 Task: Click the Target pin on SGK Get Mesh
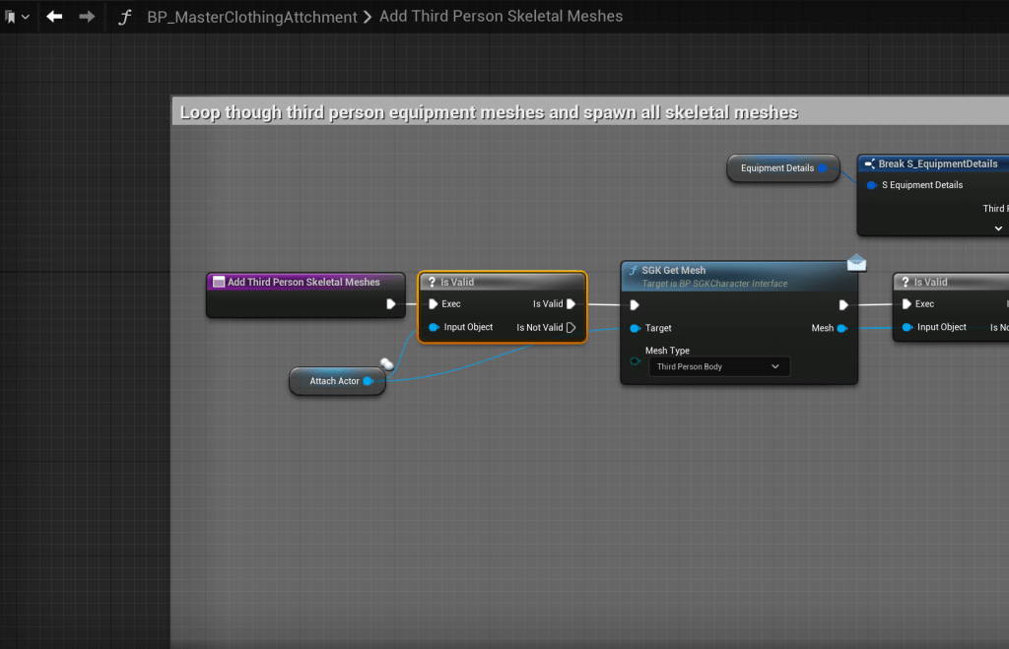(636, 328)
